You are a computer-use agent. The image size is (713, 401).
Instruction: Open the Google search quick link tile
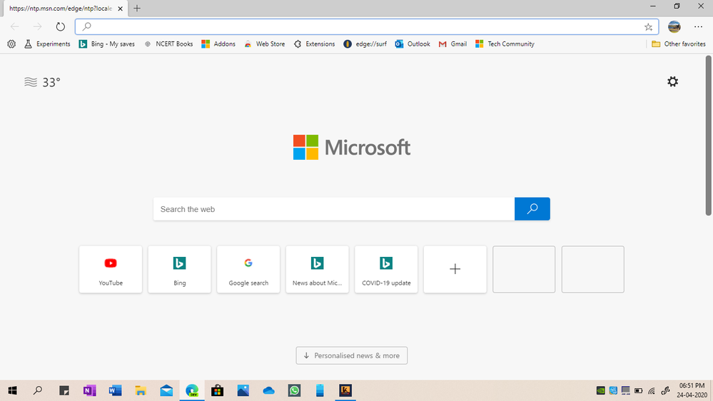pos(248,270)
